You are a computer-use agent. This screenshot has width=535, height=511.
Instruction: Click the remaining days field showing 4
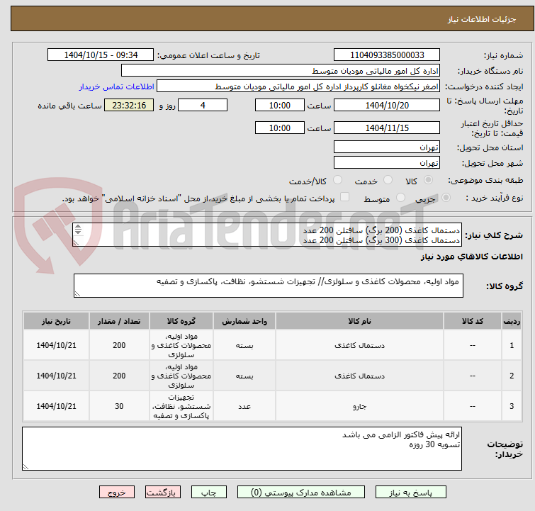tap(203, 105)
